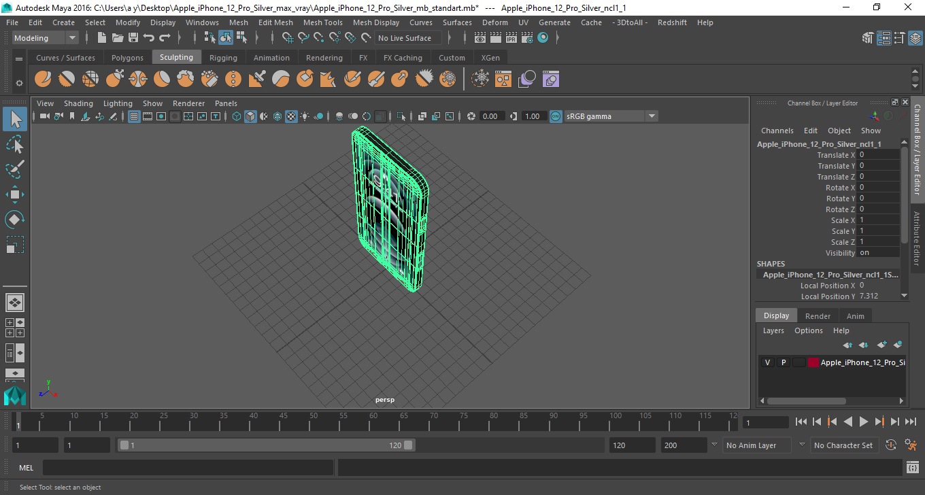
Task: Switch to the Anim layer tab
Action: (x=855, y=316)
